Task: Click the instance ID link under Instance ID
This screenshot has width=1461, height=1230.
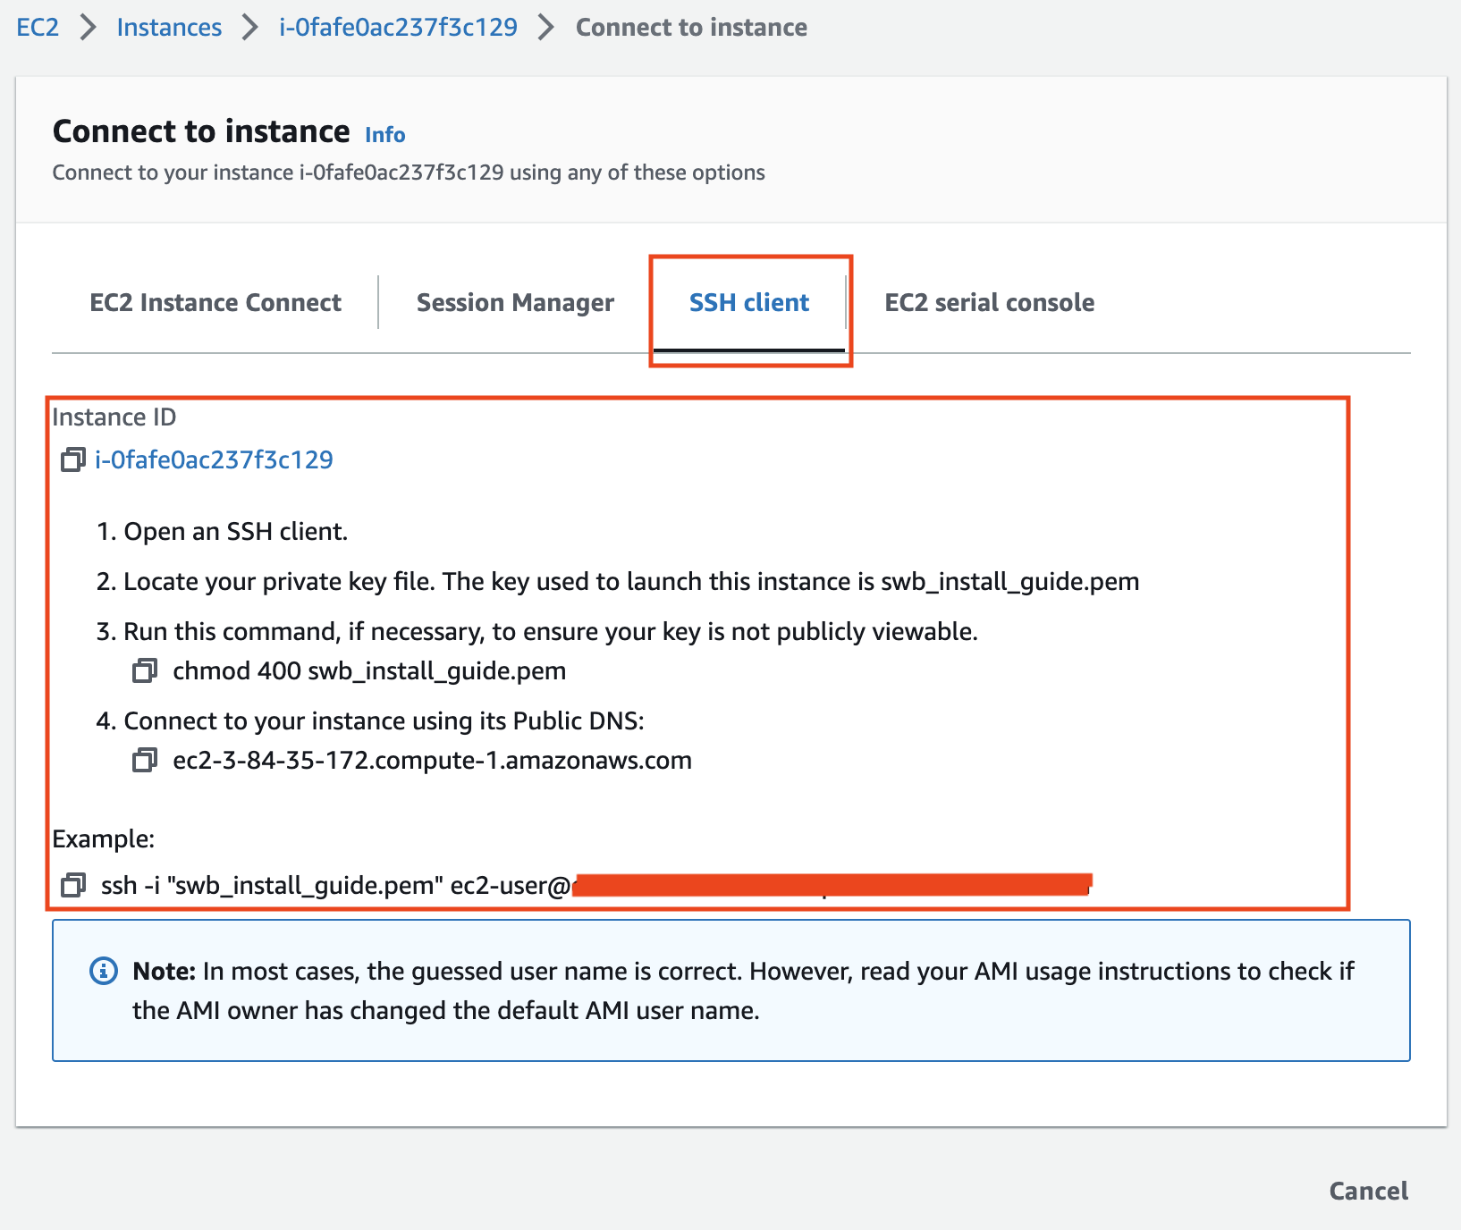Action: (214, 460)
